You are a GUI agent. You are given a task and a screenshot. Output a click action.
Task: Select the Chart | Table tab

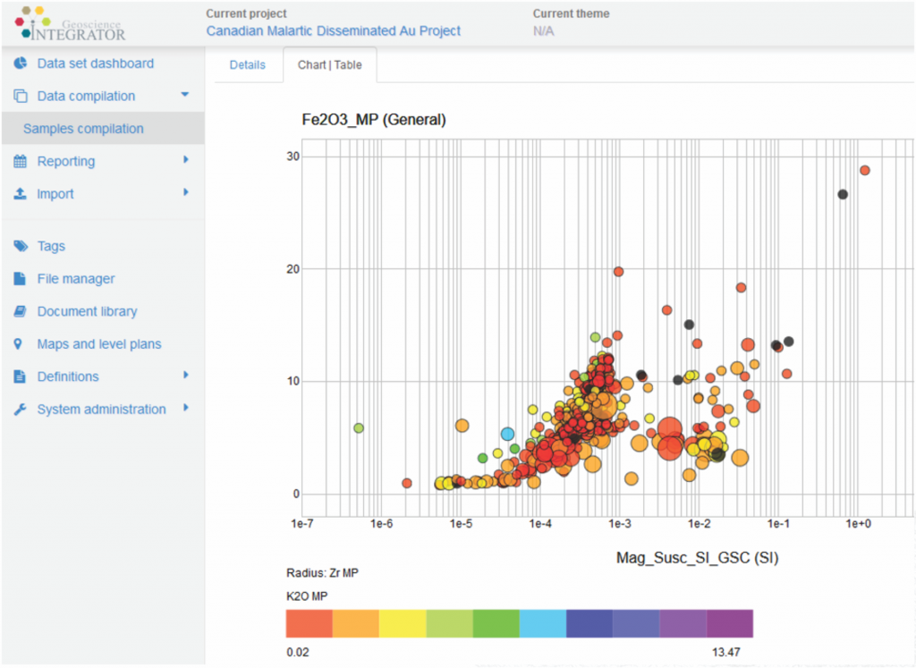pos(330,64)
